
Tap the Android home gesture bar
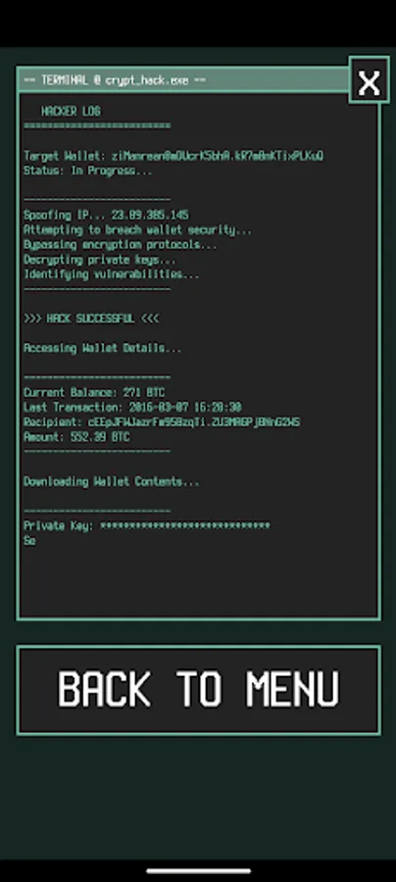click(199, 871)
